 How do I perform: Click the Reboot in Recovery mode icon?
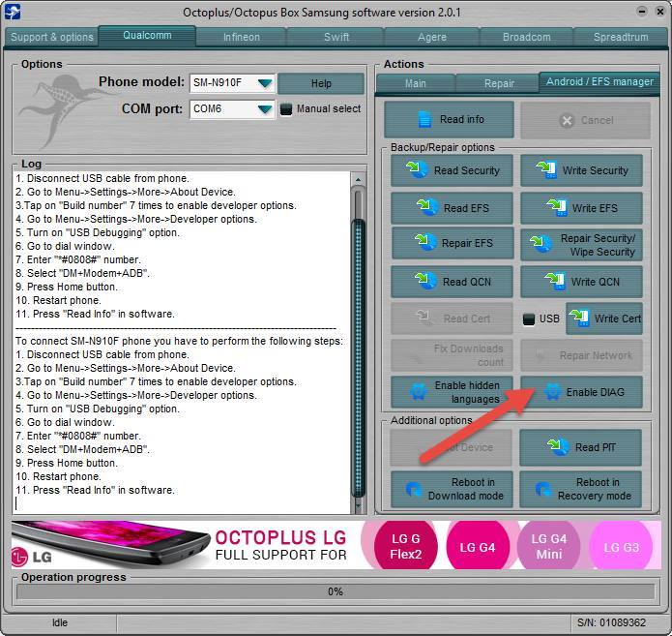pos(543,489)
